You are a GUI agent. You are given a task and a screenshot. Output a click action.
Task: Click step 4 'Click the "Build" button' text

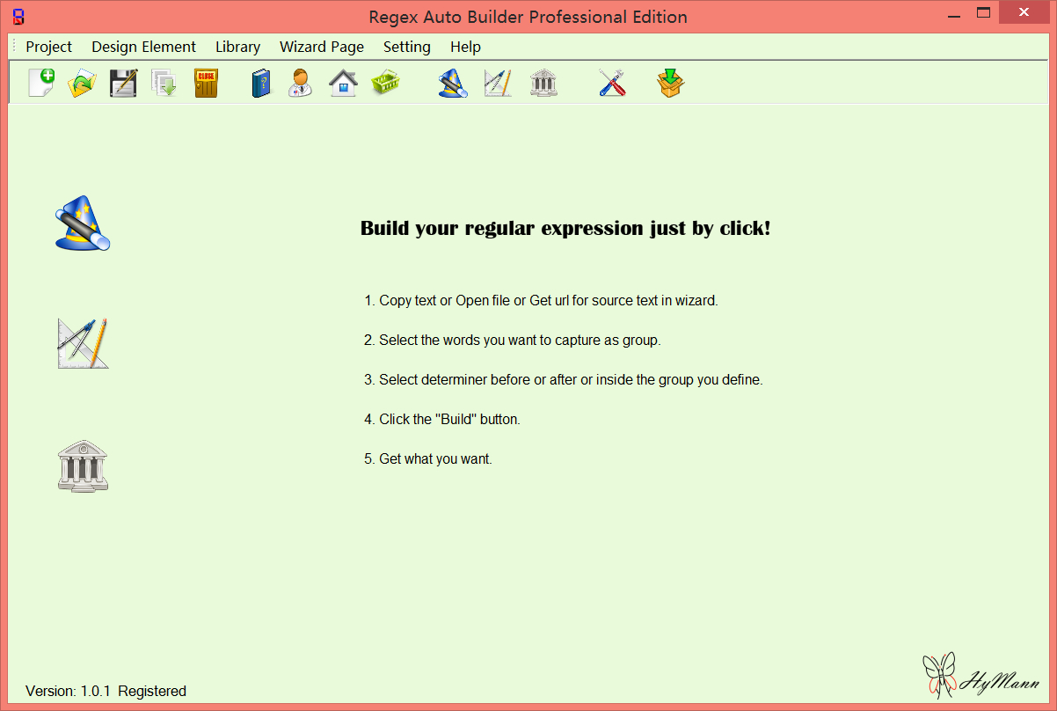442,419
